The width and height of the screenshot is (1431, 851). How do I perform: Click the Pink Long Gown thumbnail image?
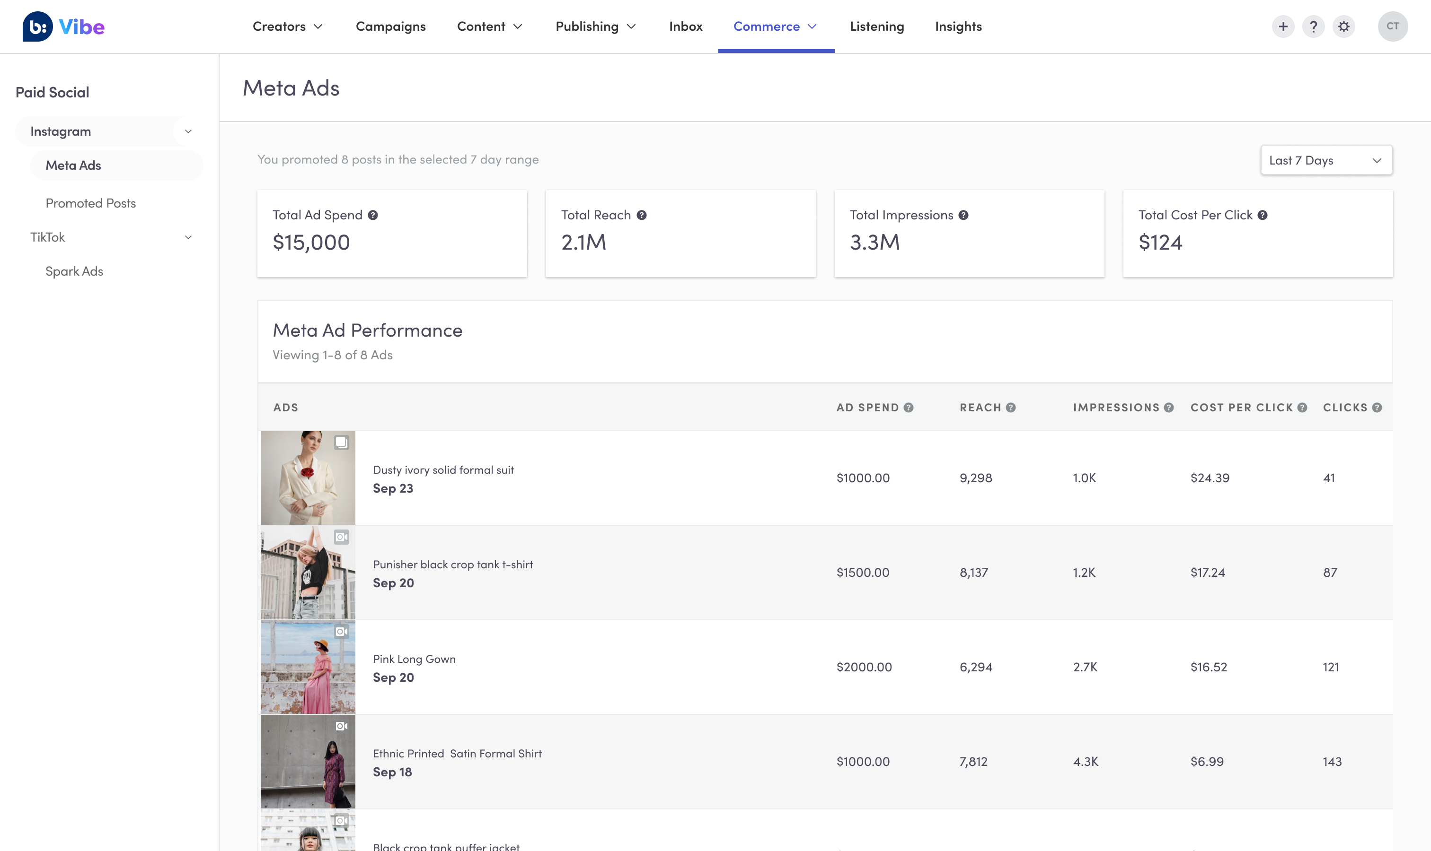pos(308,667)
